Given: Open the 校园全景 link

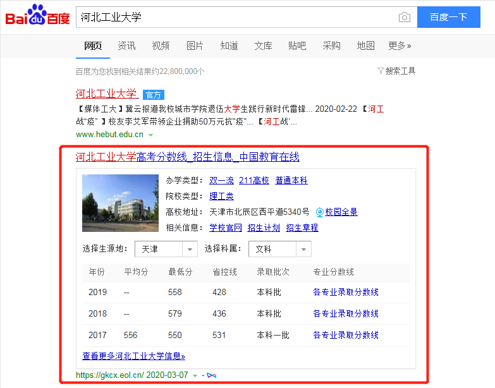Looking at the screenshot, I should point(341,212).
